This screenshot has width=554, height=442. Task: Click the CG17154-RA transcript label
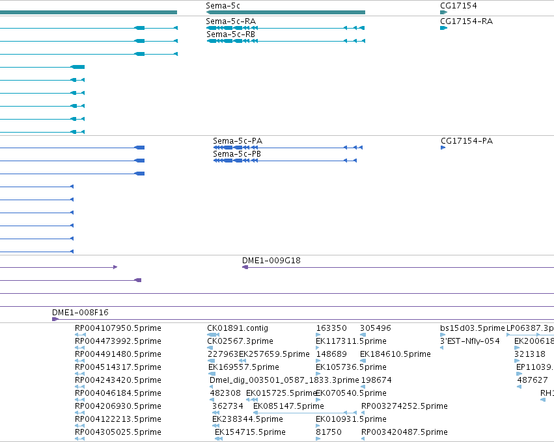click(x=466, y=21)
